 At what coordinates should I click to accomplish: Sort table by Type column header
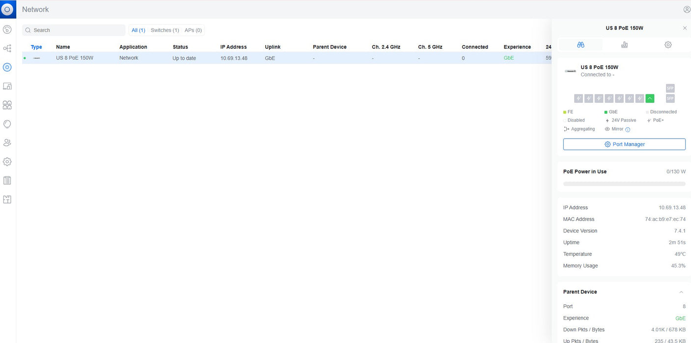pos(36,47)
